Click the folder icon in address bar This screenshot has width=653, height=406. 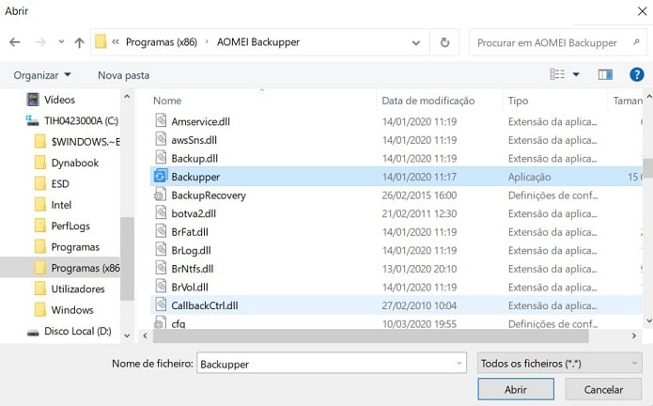click(x=101, y=41)
